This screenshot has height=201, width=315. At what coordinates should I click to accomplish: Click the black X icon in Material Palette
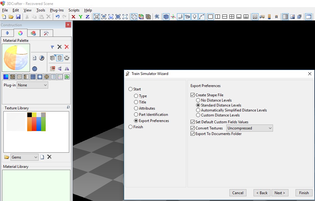click(x=60, y=47)
